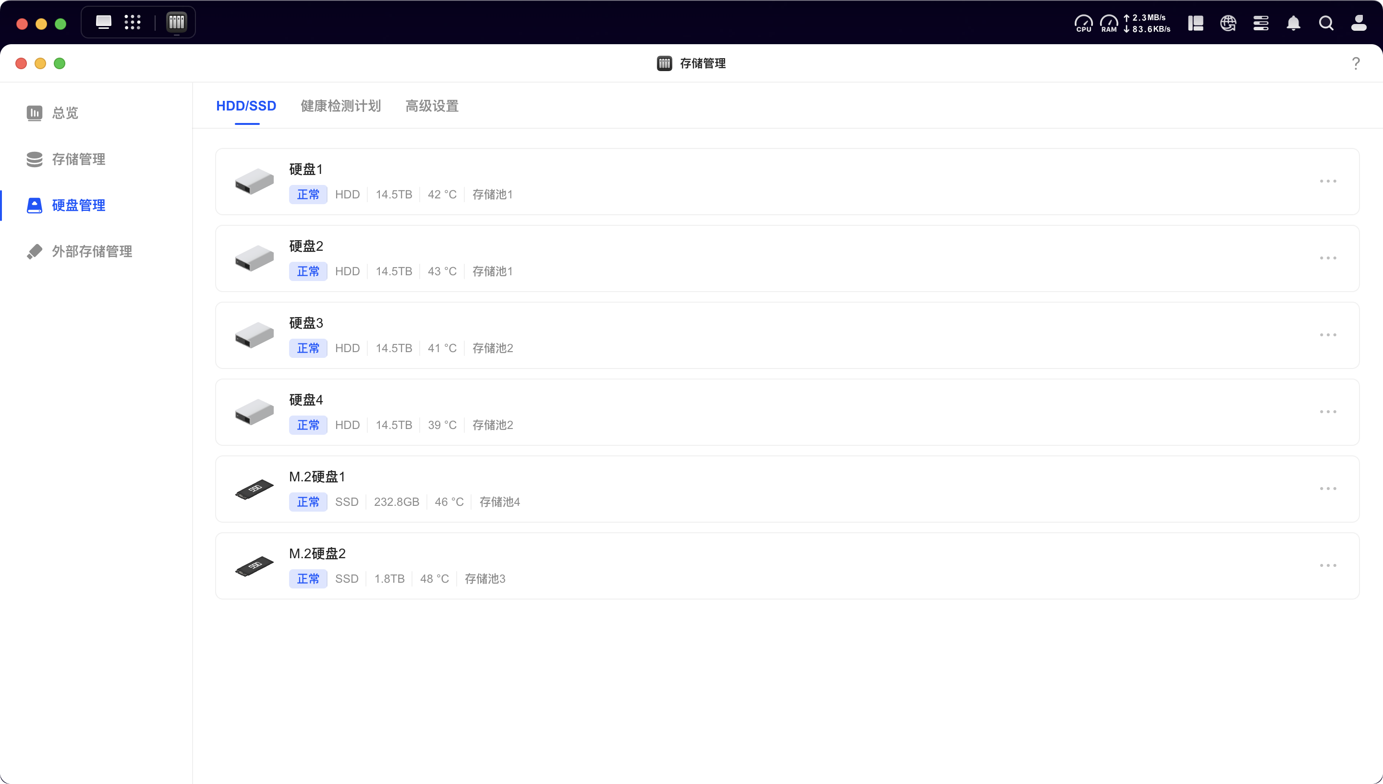Expand more options for 硬盘1

tap(1328, 182)
